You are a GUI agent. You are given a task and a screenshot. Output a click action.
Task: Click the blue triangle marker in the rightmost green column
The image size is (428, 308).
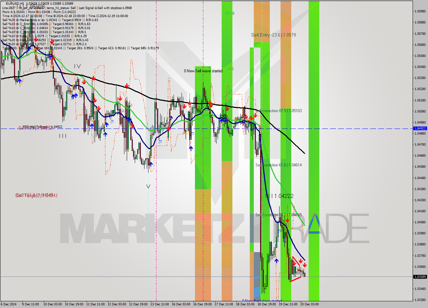(x=314, y=223)
